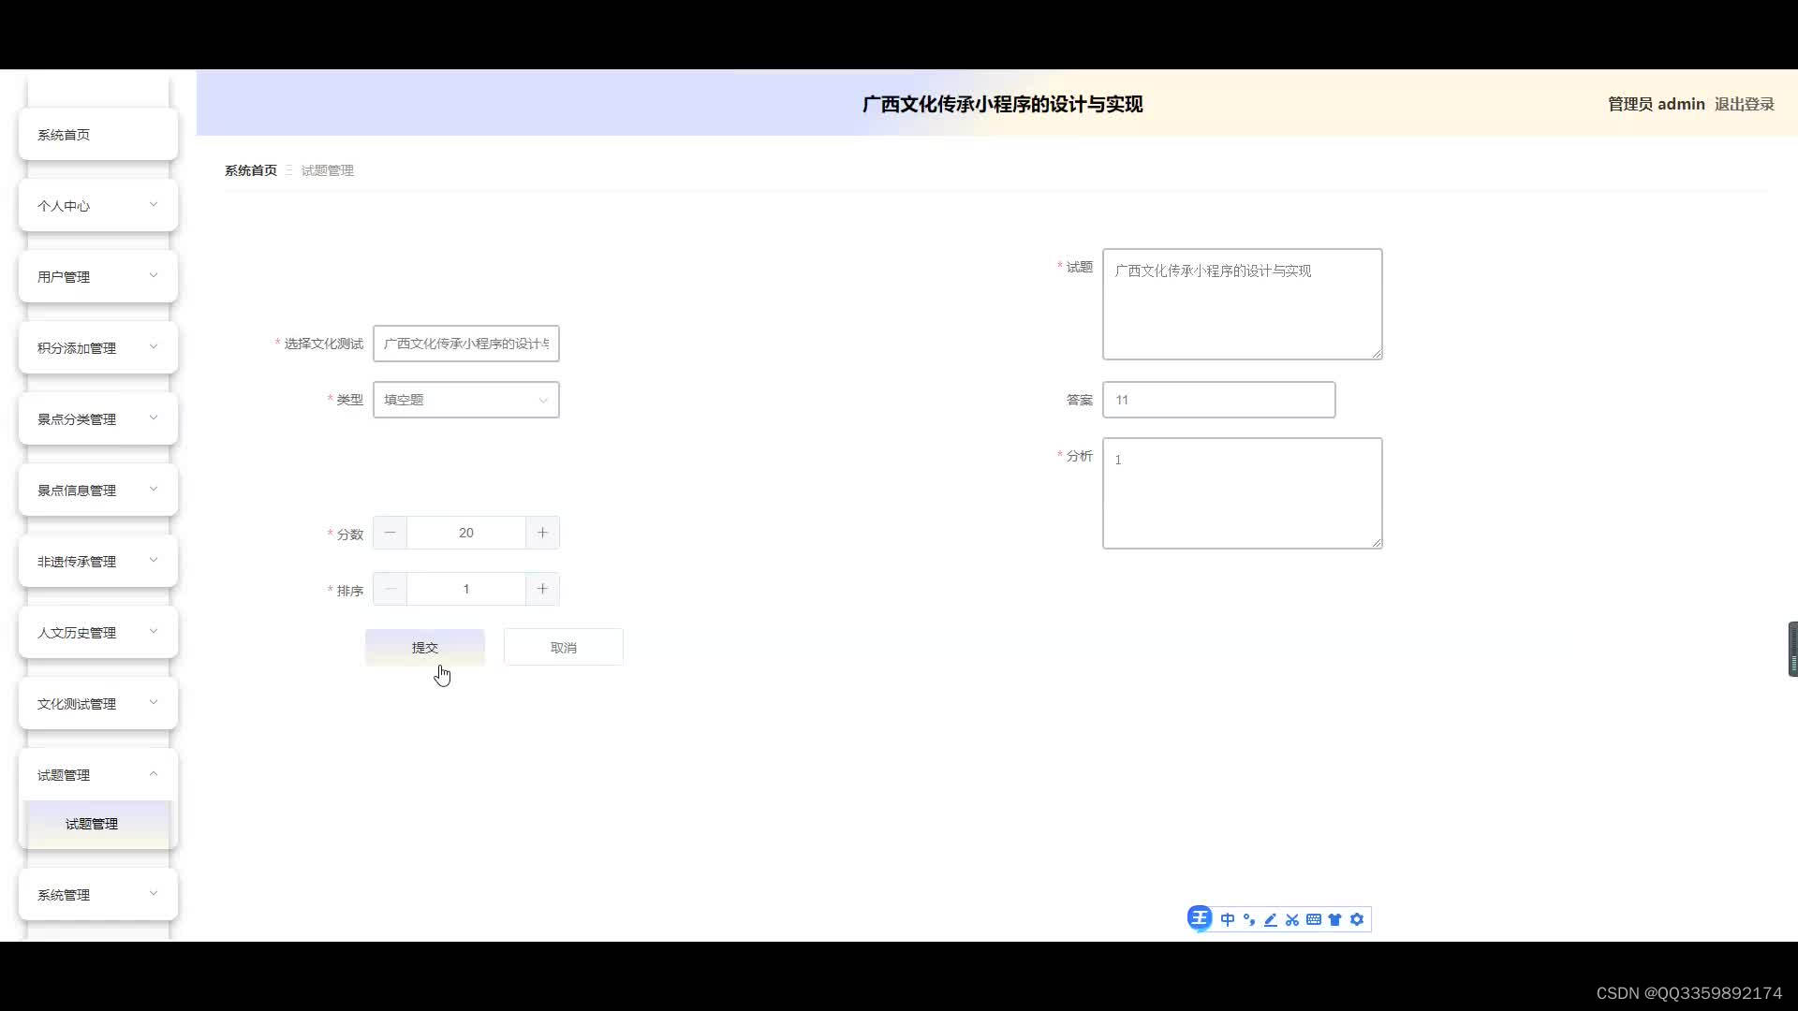Click the 取消 cancel button
Screen dimensions: 1798x1011
(564, 647)
